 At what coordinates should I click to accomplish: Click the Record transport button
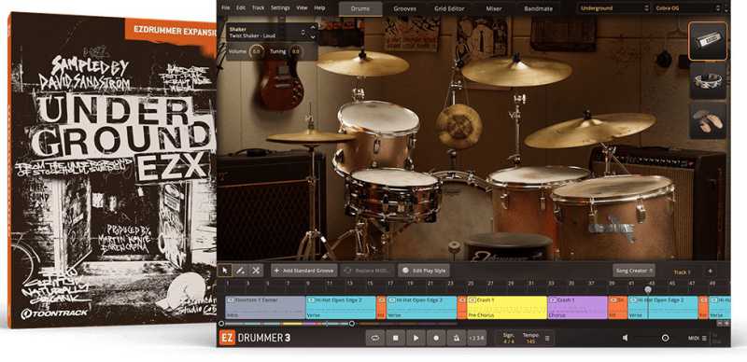coord(436,338)
